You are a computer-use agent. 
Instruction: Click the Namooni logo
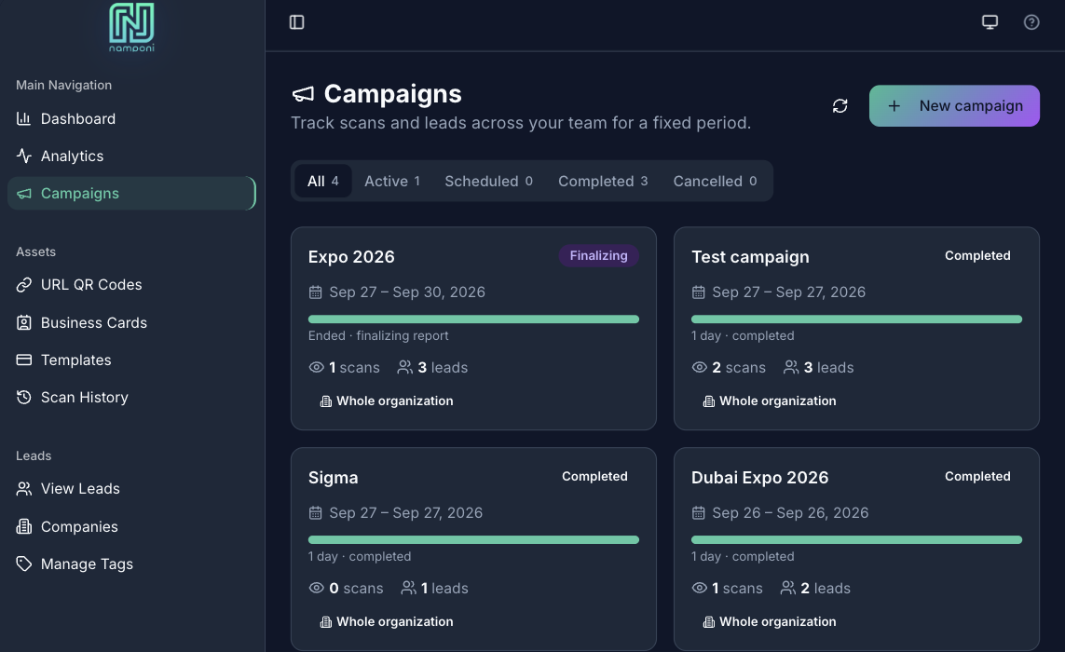(x=131, y=27)
